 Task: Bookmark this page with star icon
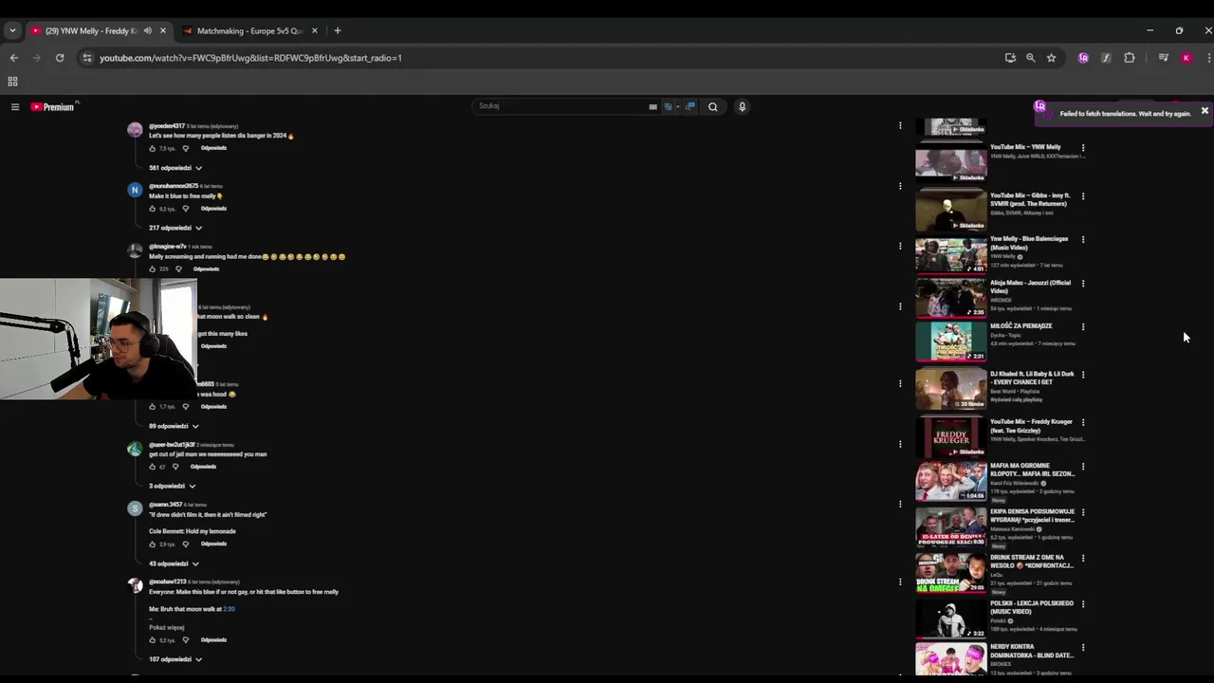point(1051,58)
